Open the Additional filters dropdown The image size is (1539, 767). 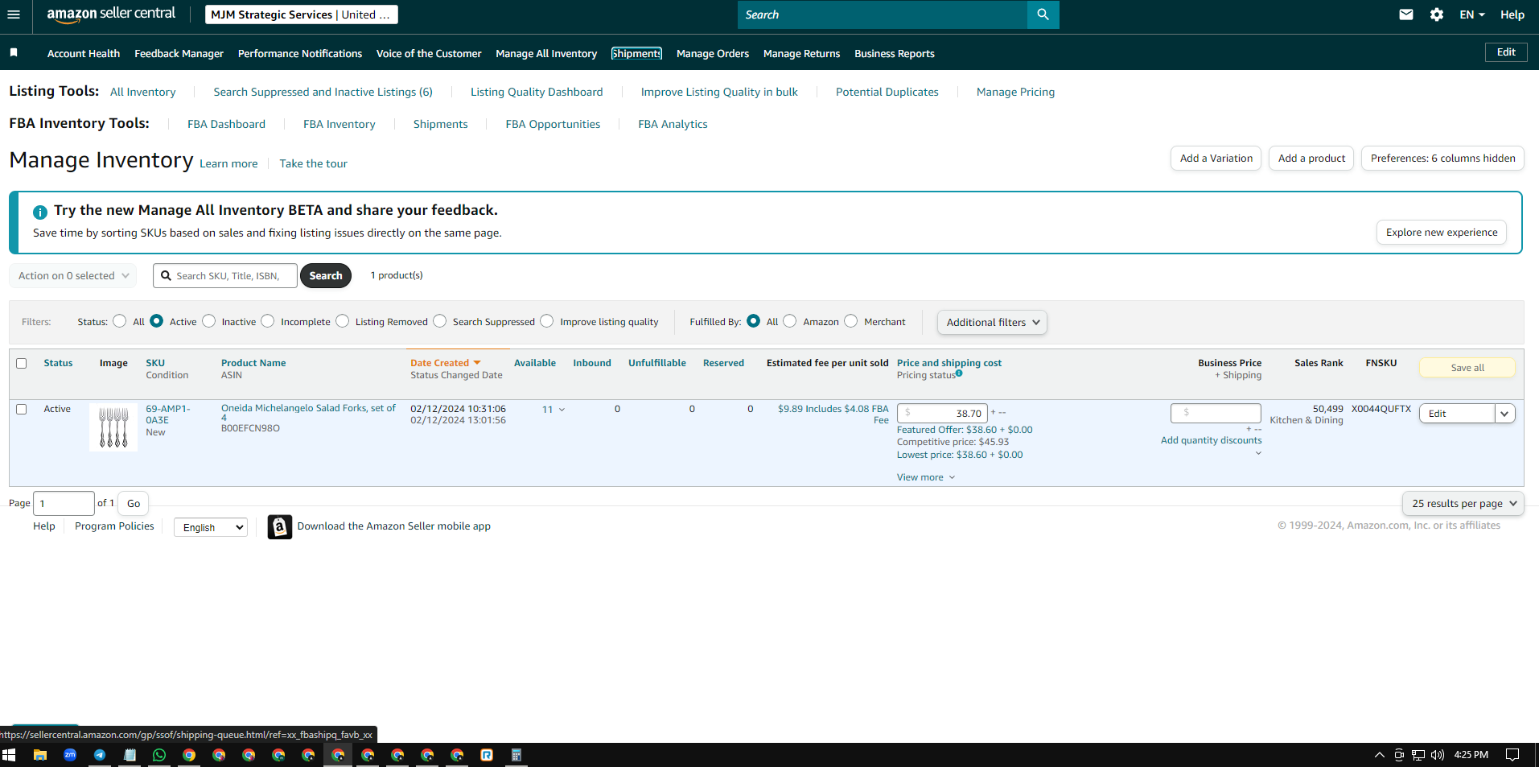[992, 323]
